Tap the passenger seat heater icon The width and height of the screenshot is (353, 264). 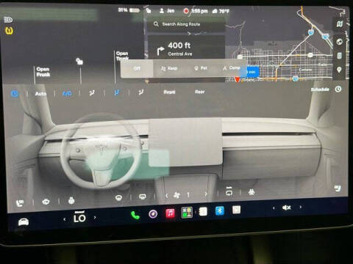[x=338, y=188]
